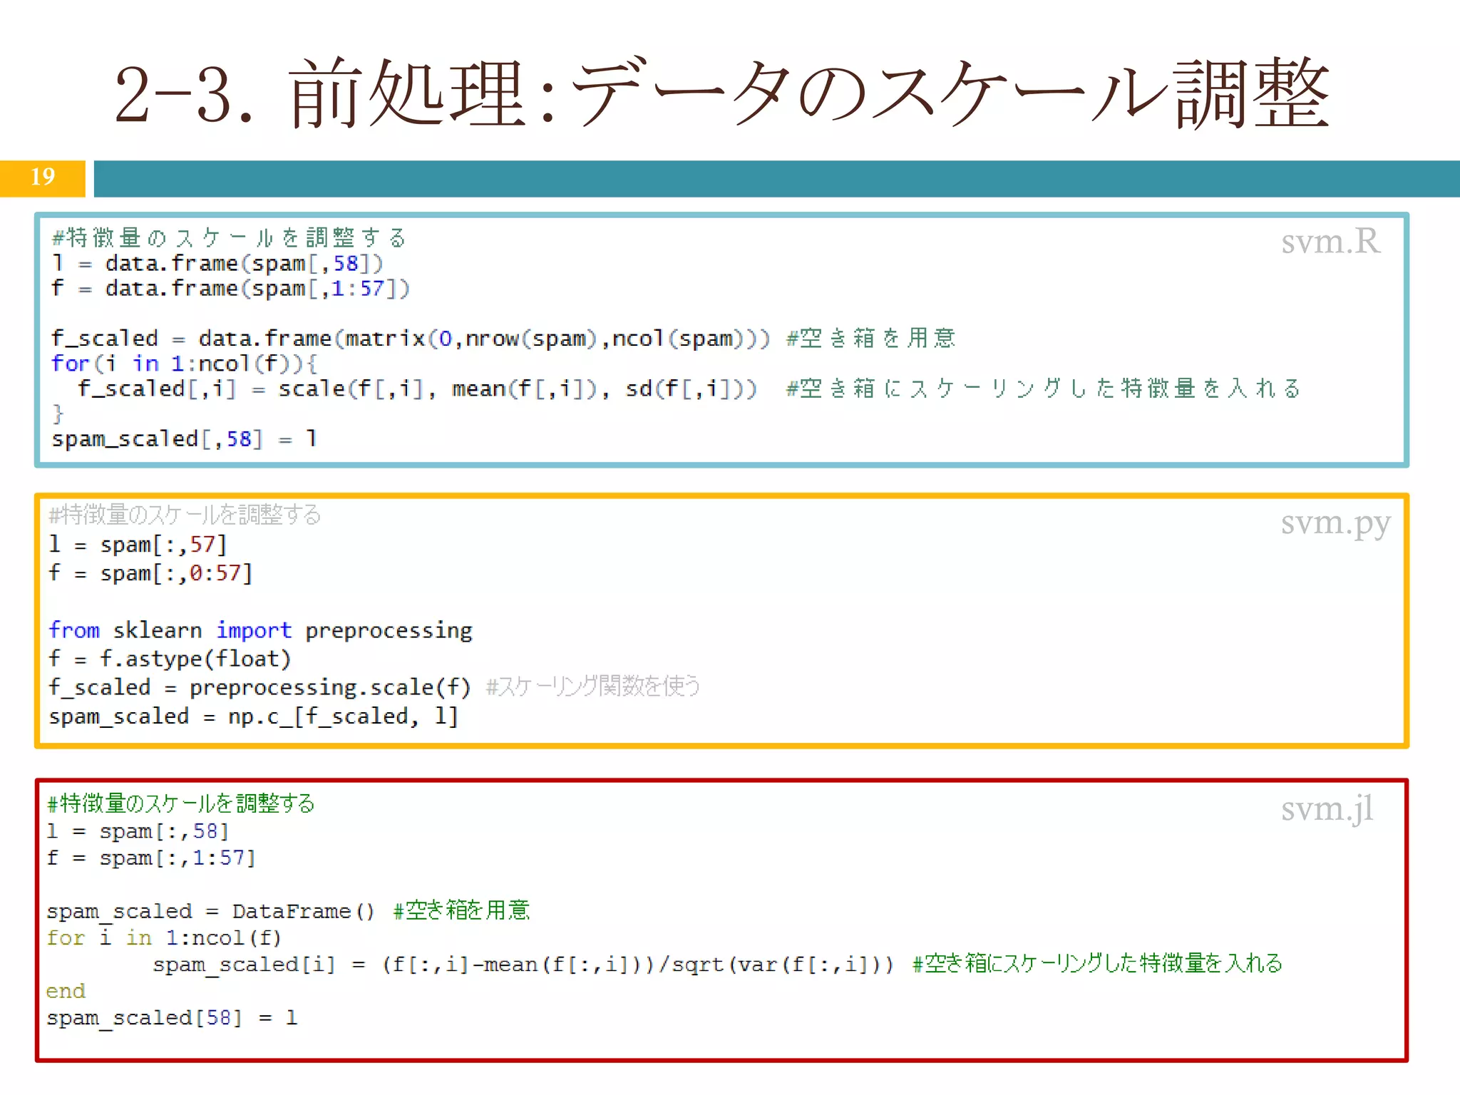Click the Julia line "f = spam[:,1:57]"
1460x1095 pixels.
[x=151, y=858]
